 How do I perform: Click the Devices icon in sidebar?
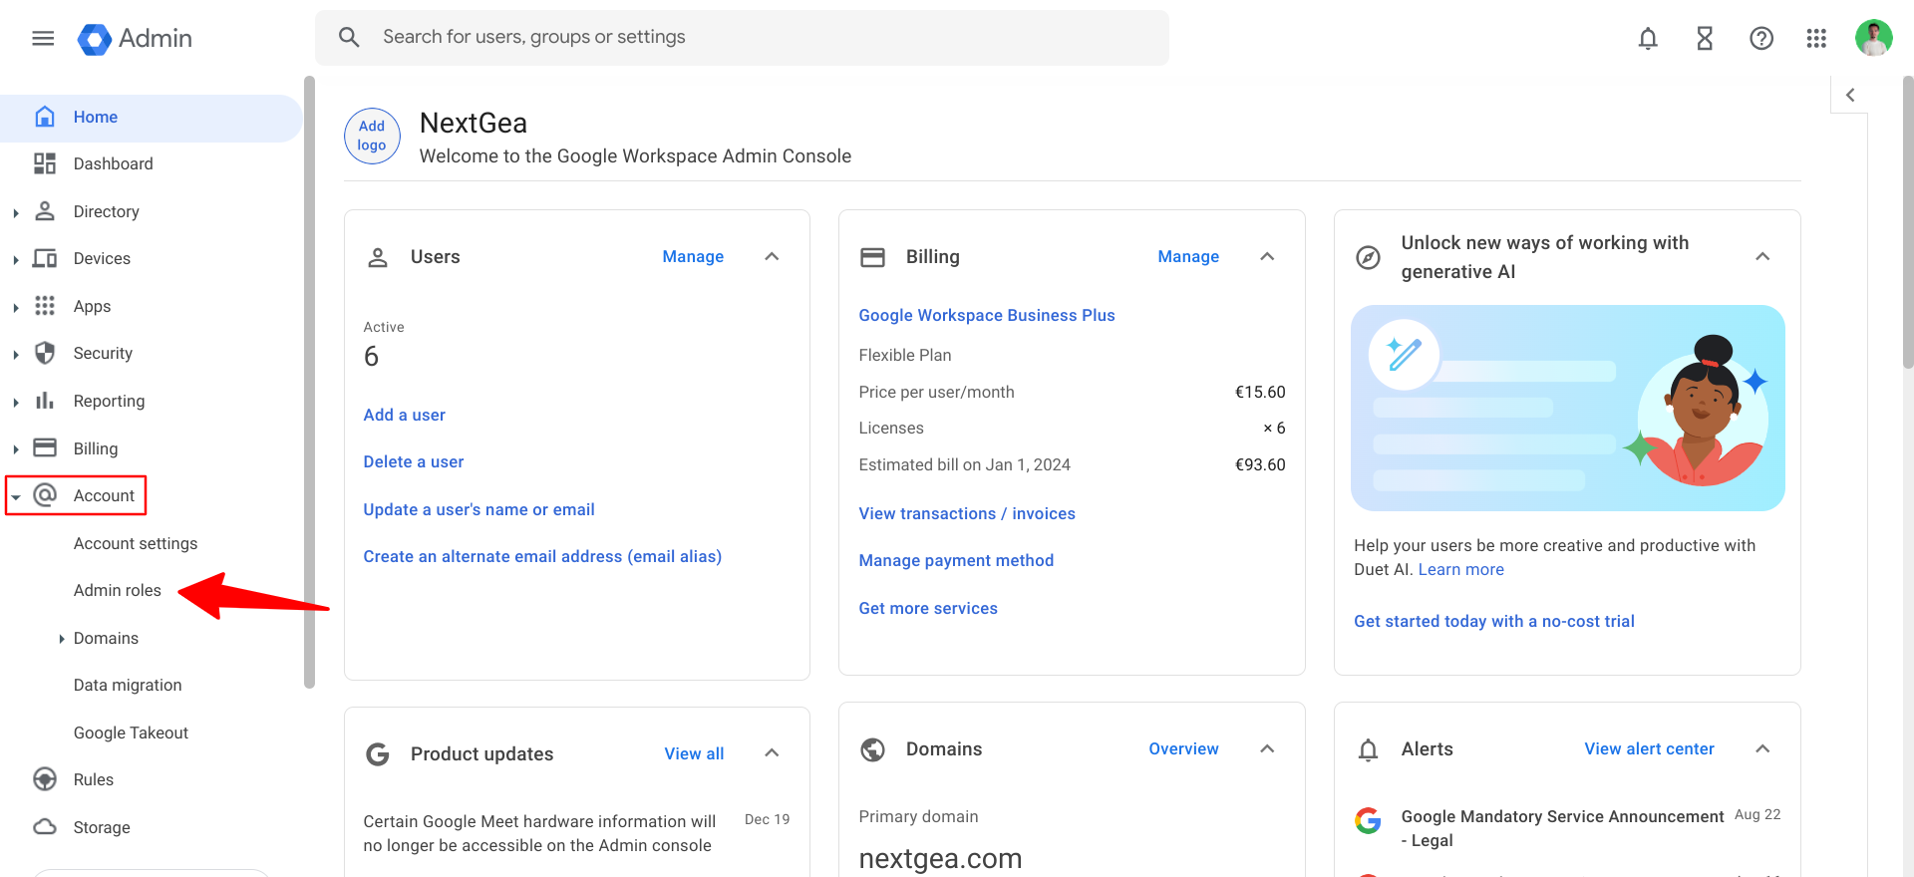click(x=45, y=258)
